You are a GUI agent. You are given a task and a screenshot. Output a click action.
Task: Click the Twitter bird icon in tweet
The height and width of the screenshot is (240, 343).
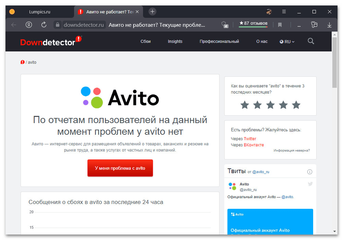tap(310, 184)
